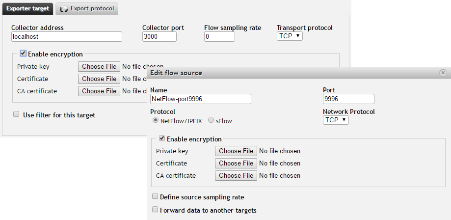Choose Private key file in flow source
451x220 pixels.
pos(236,151)
